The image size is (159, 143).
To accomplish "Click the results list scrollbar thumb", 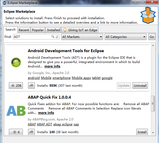I will (x=153, y=104).
